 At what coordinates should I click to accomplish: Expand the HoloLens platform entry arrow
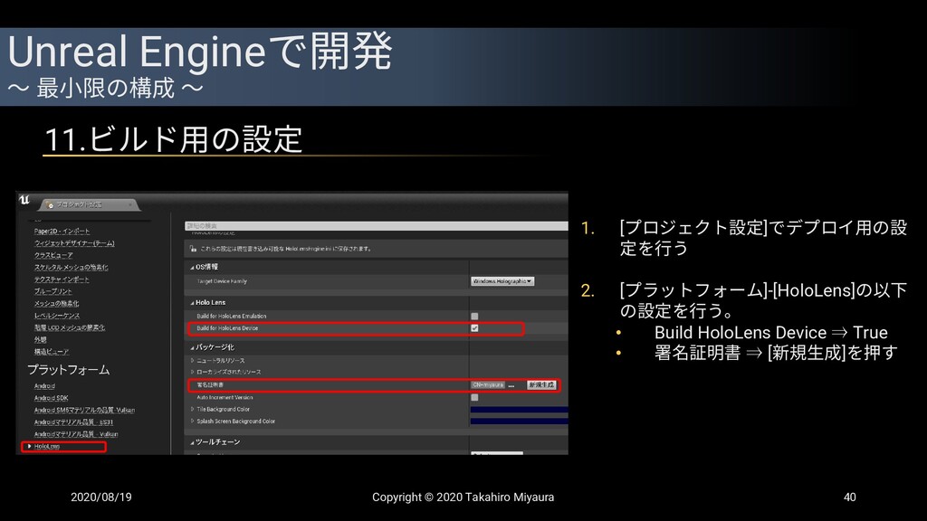click(30, 447)
